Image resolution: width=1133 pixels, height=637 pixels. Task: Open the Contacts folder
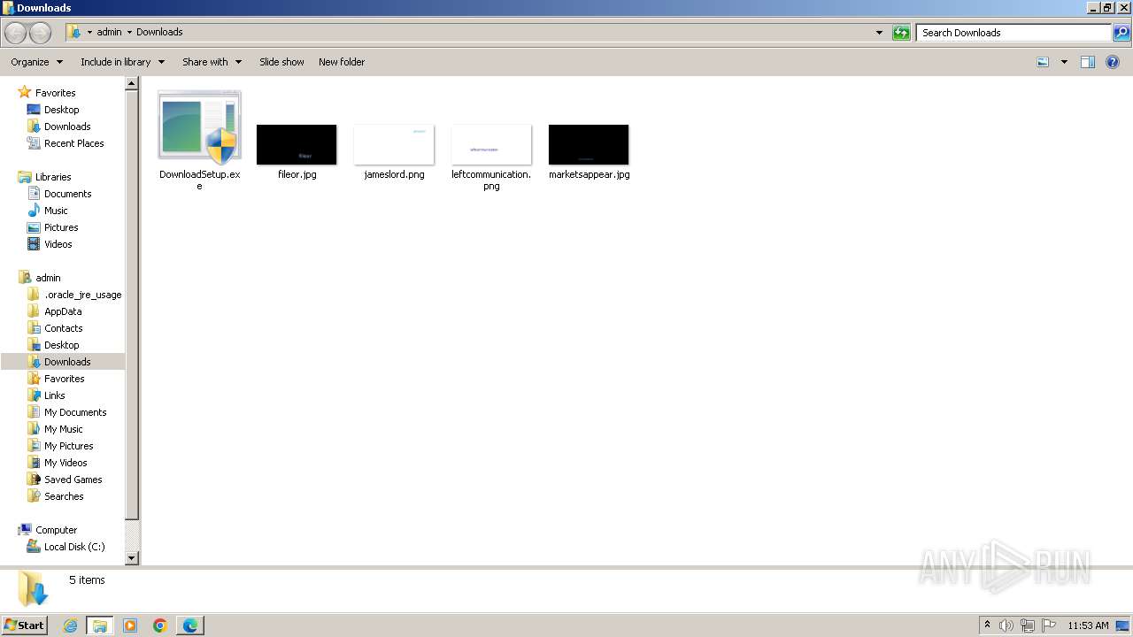click(x=63, y=328)
